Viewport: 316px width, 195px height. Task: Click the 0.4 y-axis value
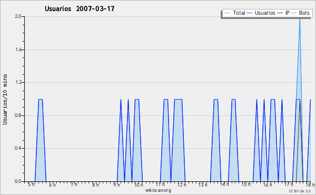[18, 148]
